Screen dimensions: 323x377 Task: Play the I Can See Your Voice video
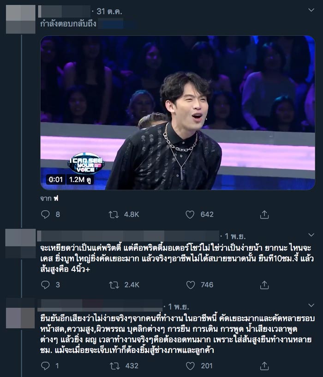(178, 113)
